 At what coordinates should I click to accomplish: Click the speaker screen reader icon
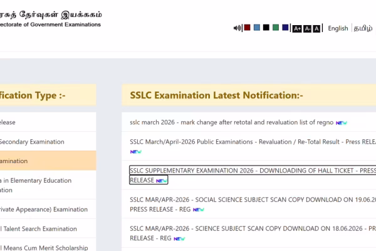tap(237, 28)
